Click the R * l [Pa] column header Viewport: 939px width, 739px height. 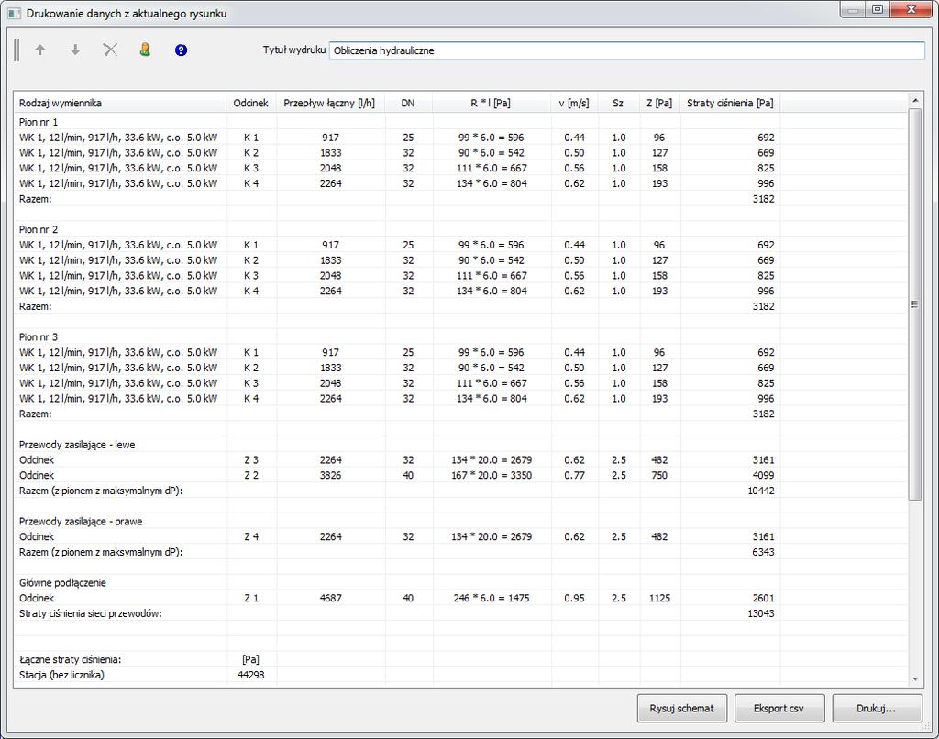[x=492, y=103]
